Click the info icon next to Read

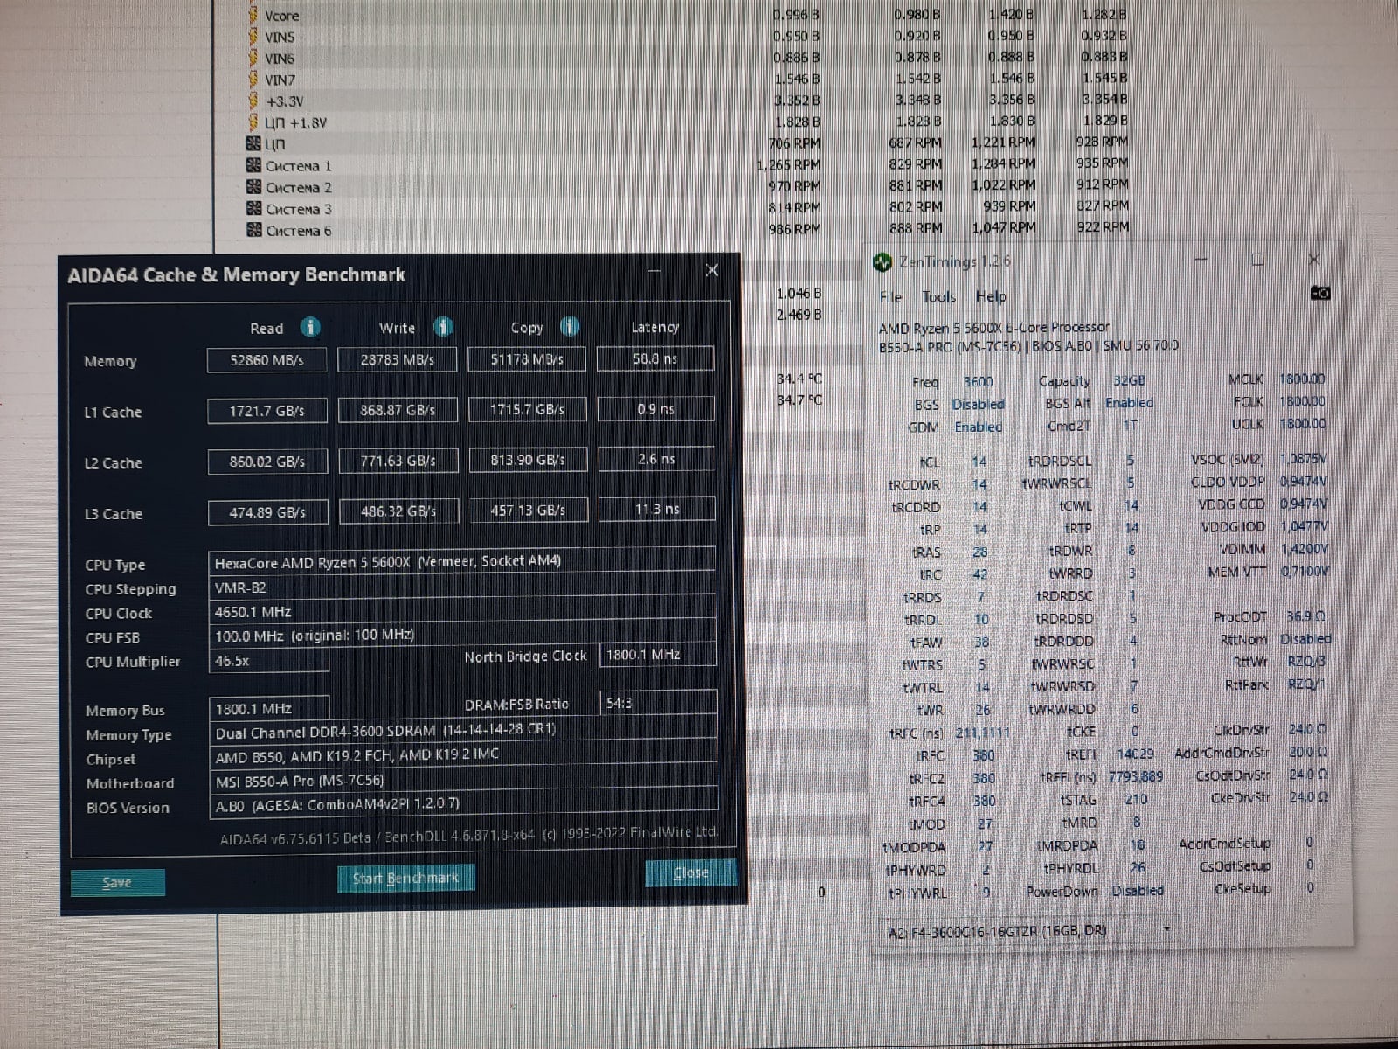(x=310, y=327)
